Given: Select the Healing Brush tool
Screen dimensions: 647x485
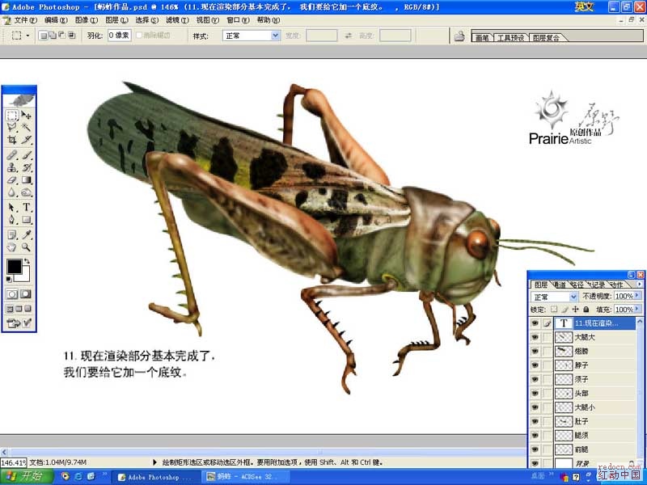Looking at the screenshot, I should [12, 155].
